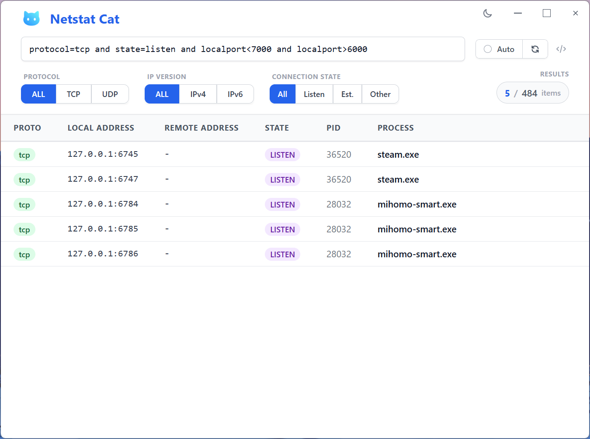Maximize the Netstat Cat window
Viewport: 590px width, 439px height.
(x=546, y=14)
